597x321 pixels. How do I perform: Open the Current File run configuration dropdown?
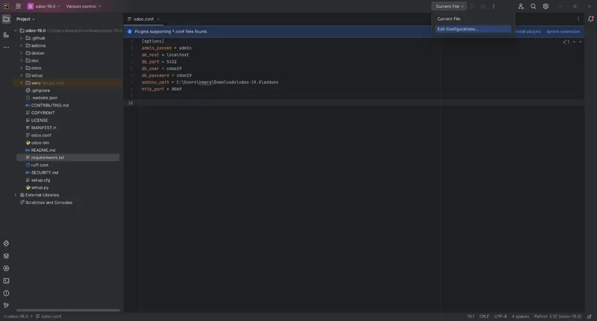point(450,6)
